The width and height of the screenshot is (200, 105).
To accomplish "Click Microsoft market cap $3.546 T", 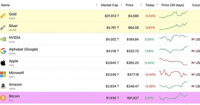I will (x=112, y=75).
